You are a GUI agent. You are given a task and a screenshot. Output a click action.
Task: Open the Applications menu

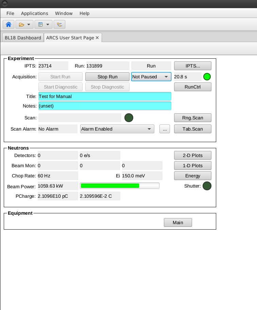coord(35,13)
